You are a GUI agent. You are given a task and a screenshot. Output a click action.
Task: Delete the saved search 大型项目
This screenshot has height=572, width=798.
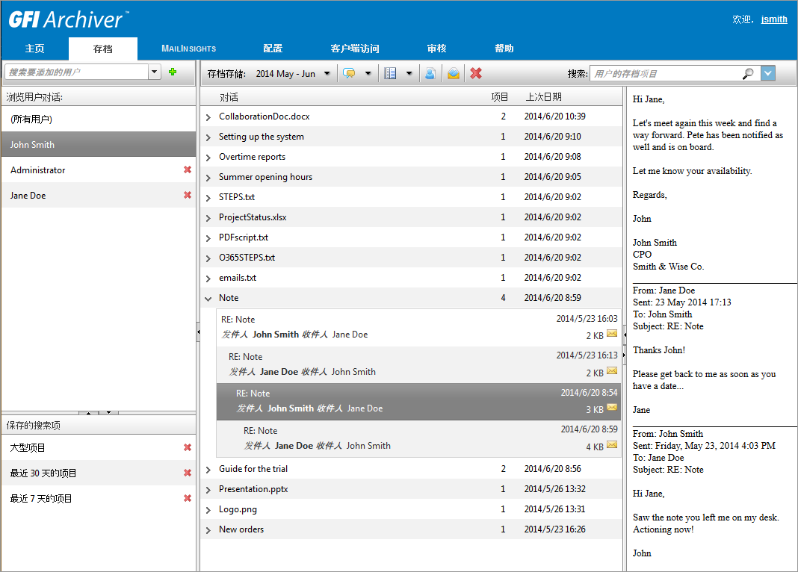[x=188, y=448]
